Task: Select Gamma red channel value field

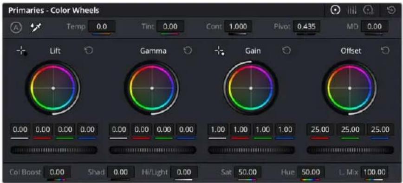Action: 141,129
